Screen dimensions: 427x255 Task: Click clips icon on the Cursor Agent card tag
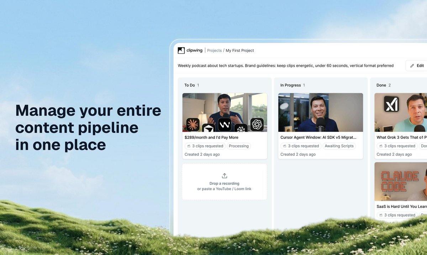285,146
